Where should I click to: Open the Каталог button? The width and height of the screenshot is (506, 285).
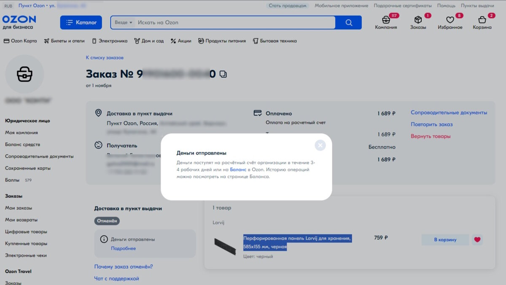[x=81, y=22]
